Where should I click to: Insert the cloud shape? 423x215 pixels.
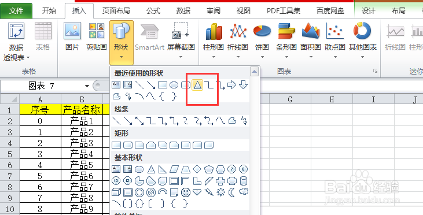(244, 192)
